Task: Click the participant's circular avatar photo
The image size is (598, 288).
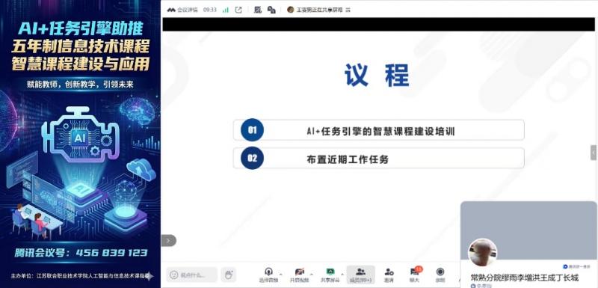Action: point(482,253)
